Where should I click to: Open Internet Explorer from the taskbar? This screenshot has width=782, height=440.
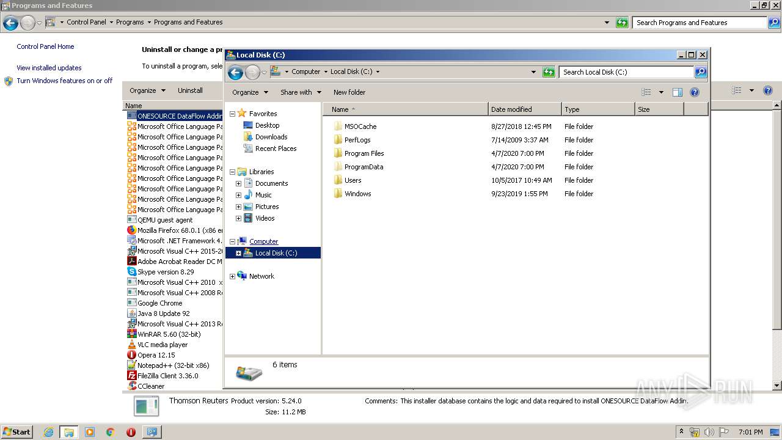click(48, 432)
